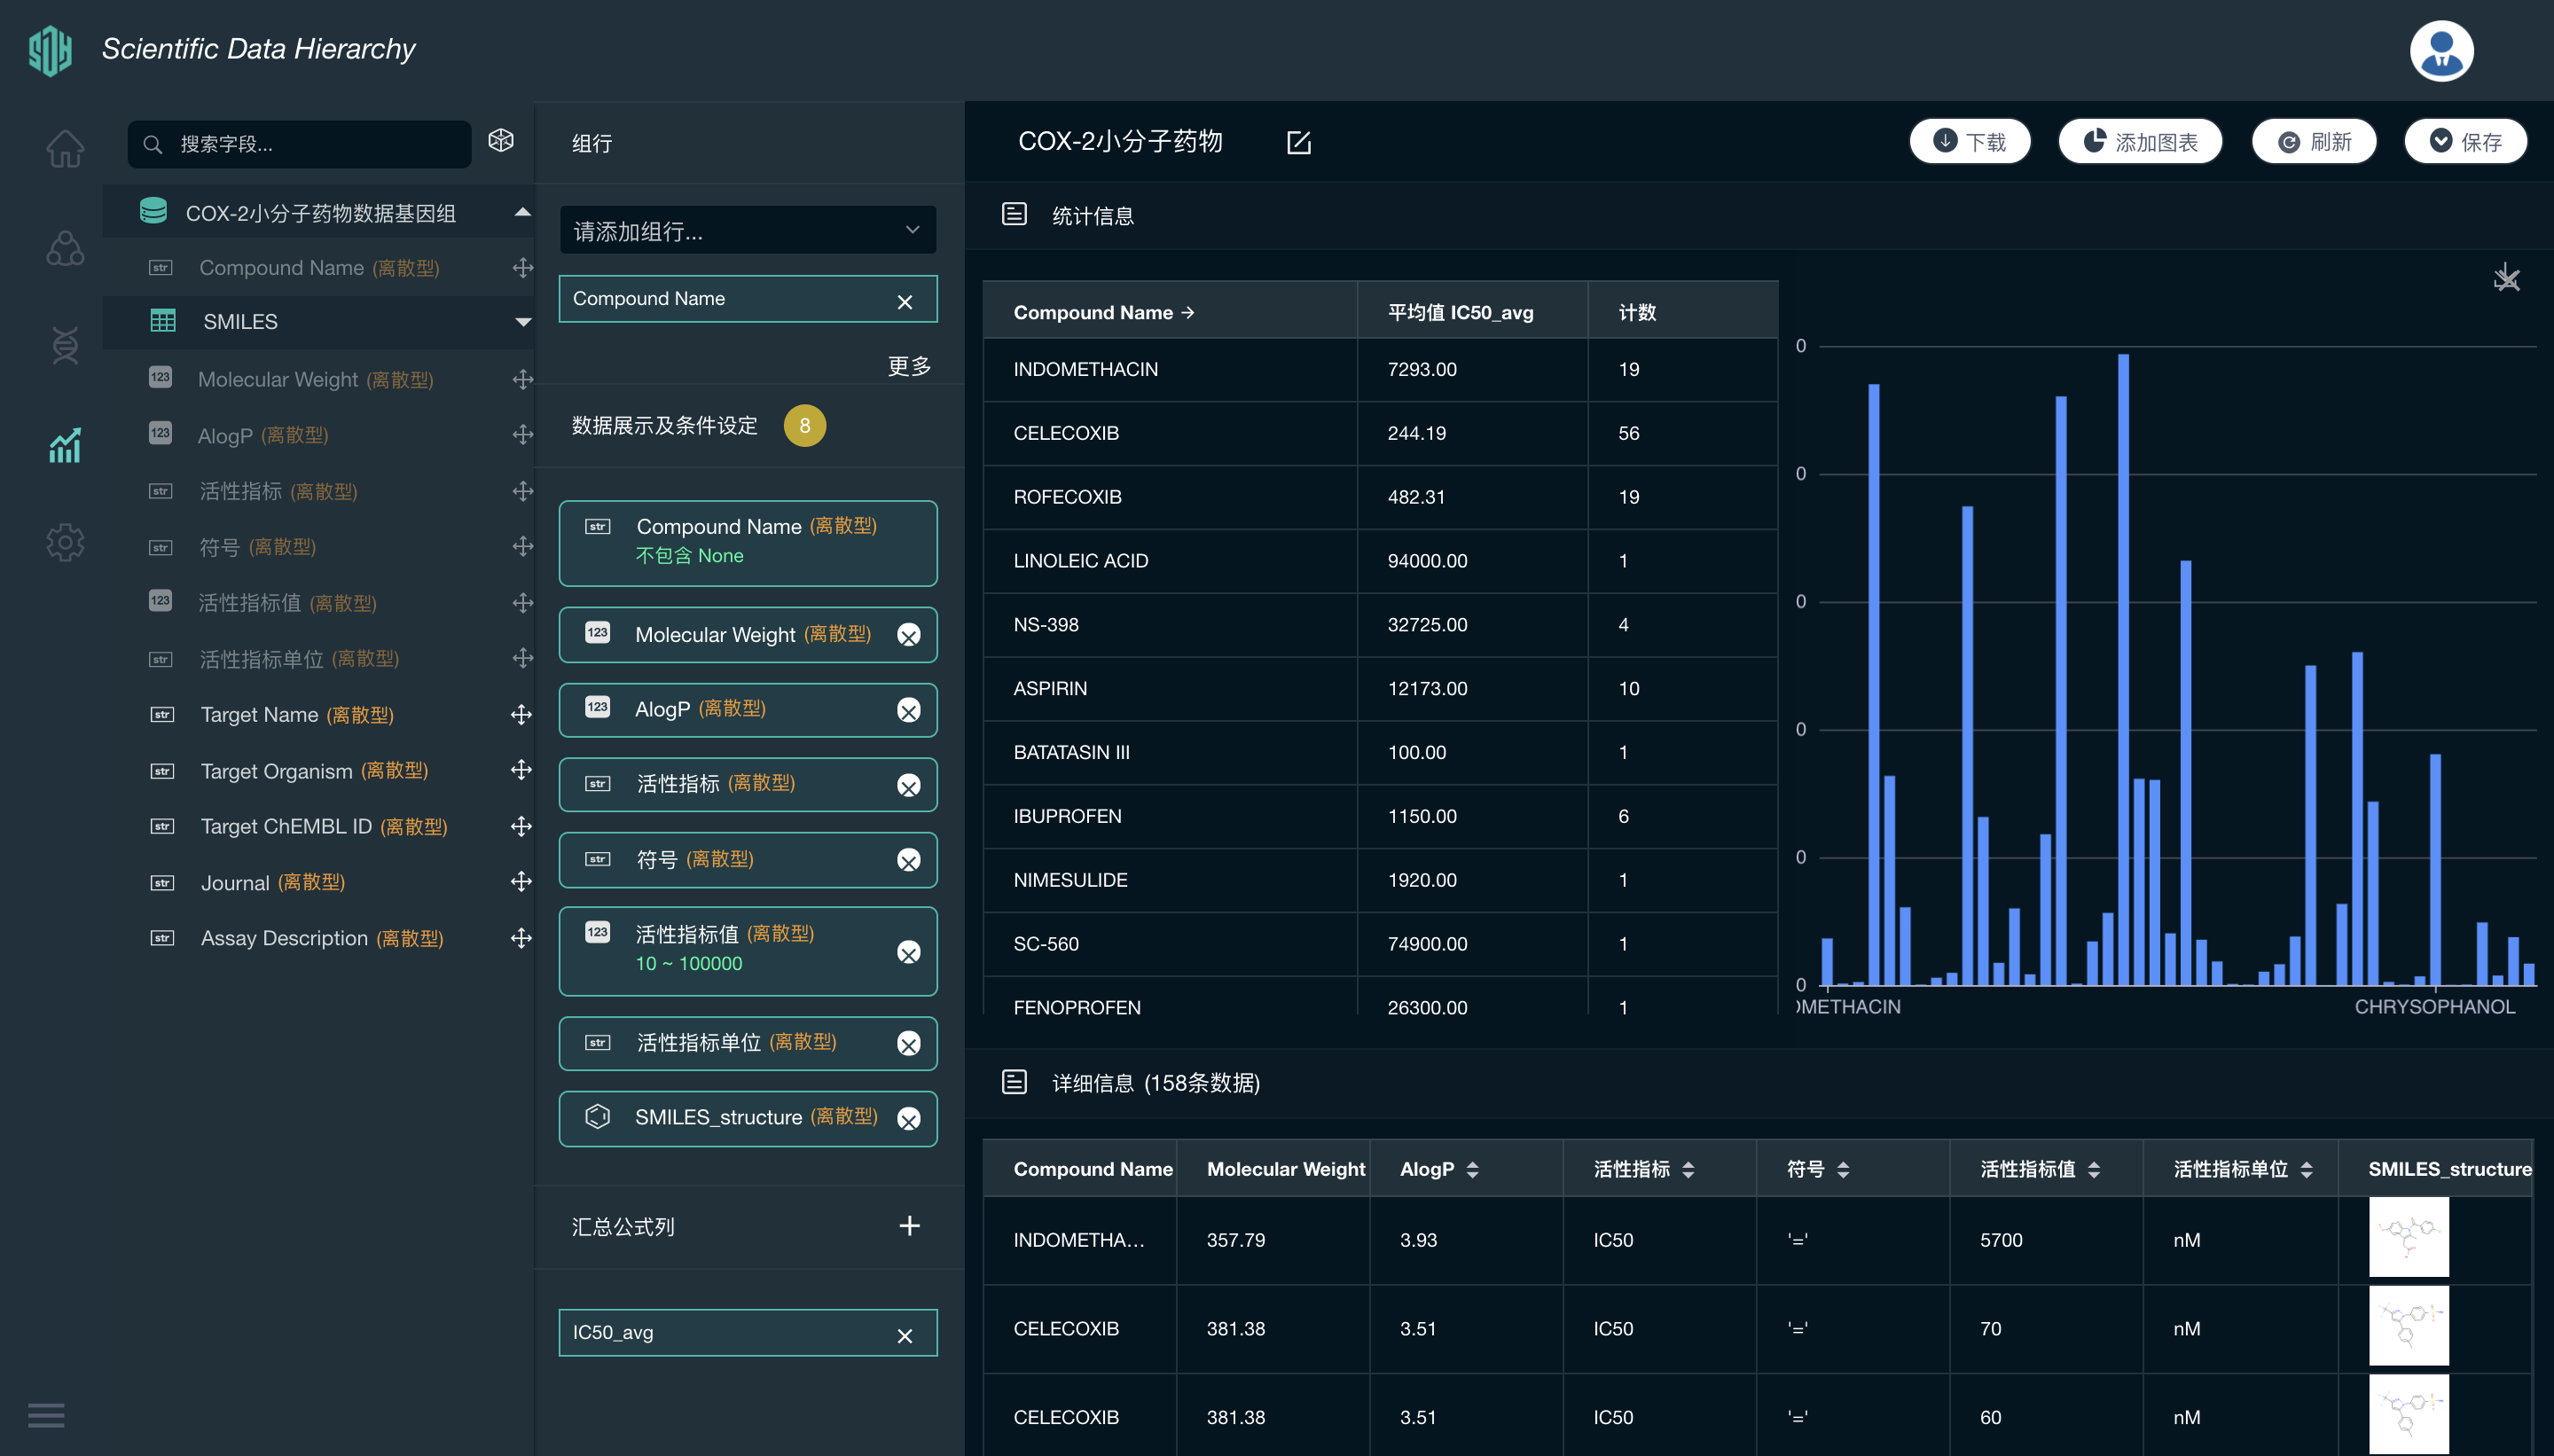Click the 统计信息 section header
This screenshot has height=1456, width=2554.
point(1092,215)
